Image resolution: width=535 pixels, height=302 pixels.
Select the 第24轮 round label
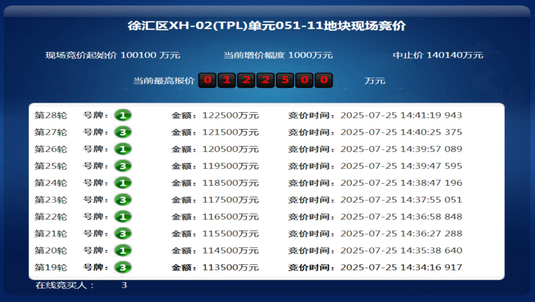pyautogui.click(x=51, y=183)
